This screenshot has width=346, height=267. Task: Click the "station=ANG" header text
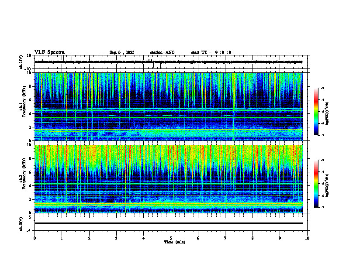click(163, 52)
